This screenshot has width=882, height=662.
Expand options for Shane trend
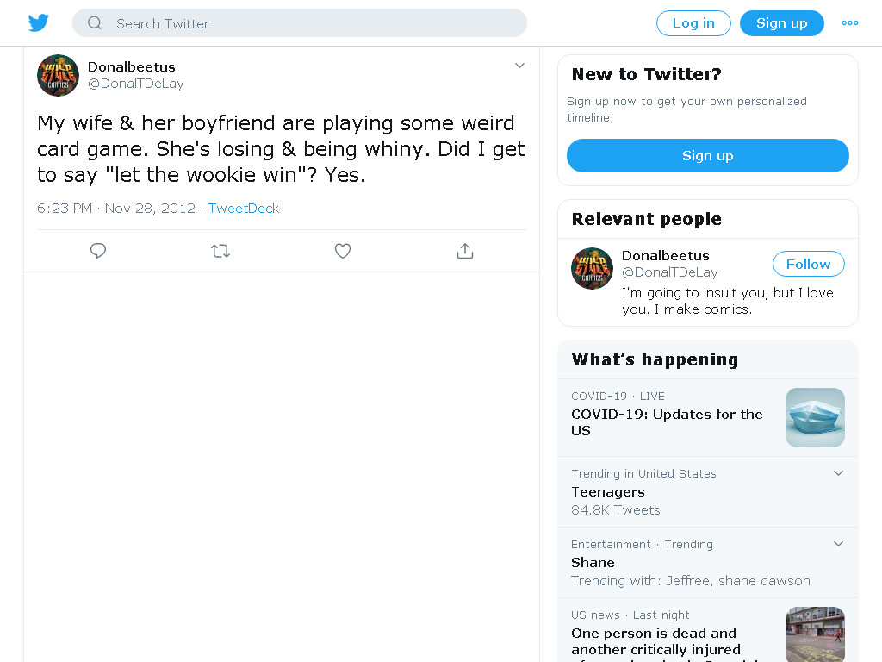point(838,544)
